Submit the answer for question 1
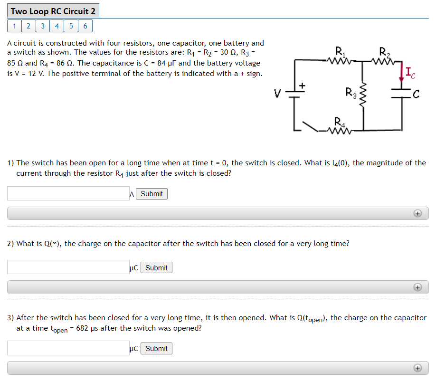The image size is (436, 381). 151,193
